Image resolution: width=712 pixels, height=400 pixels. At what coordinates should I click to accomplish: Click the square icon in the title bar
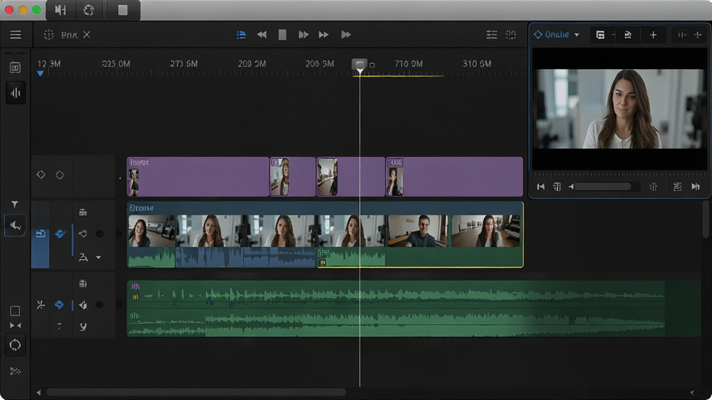122,10
